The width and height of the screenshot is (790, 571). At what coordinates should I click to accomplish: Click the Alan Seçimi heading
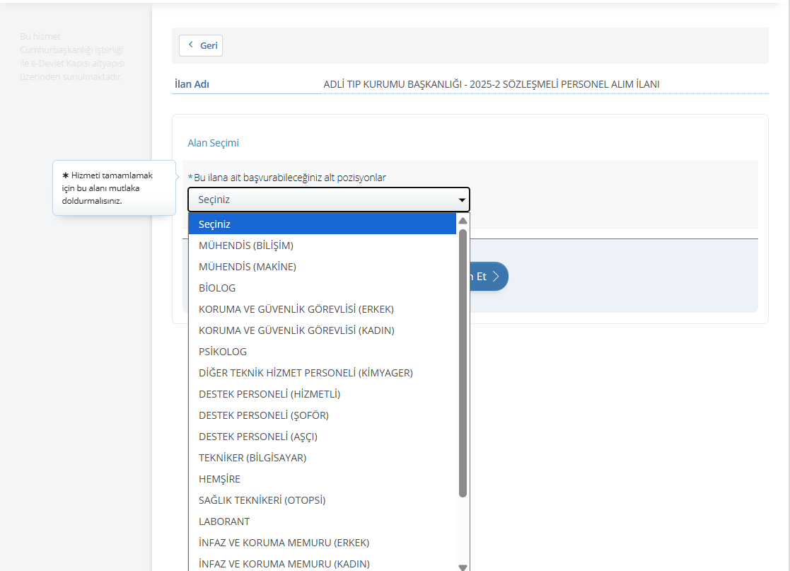coord(213,143)
